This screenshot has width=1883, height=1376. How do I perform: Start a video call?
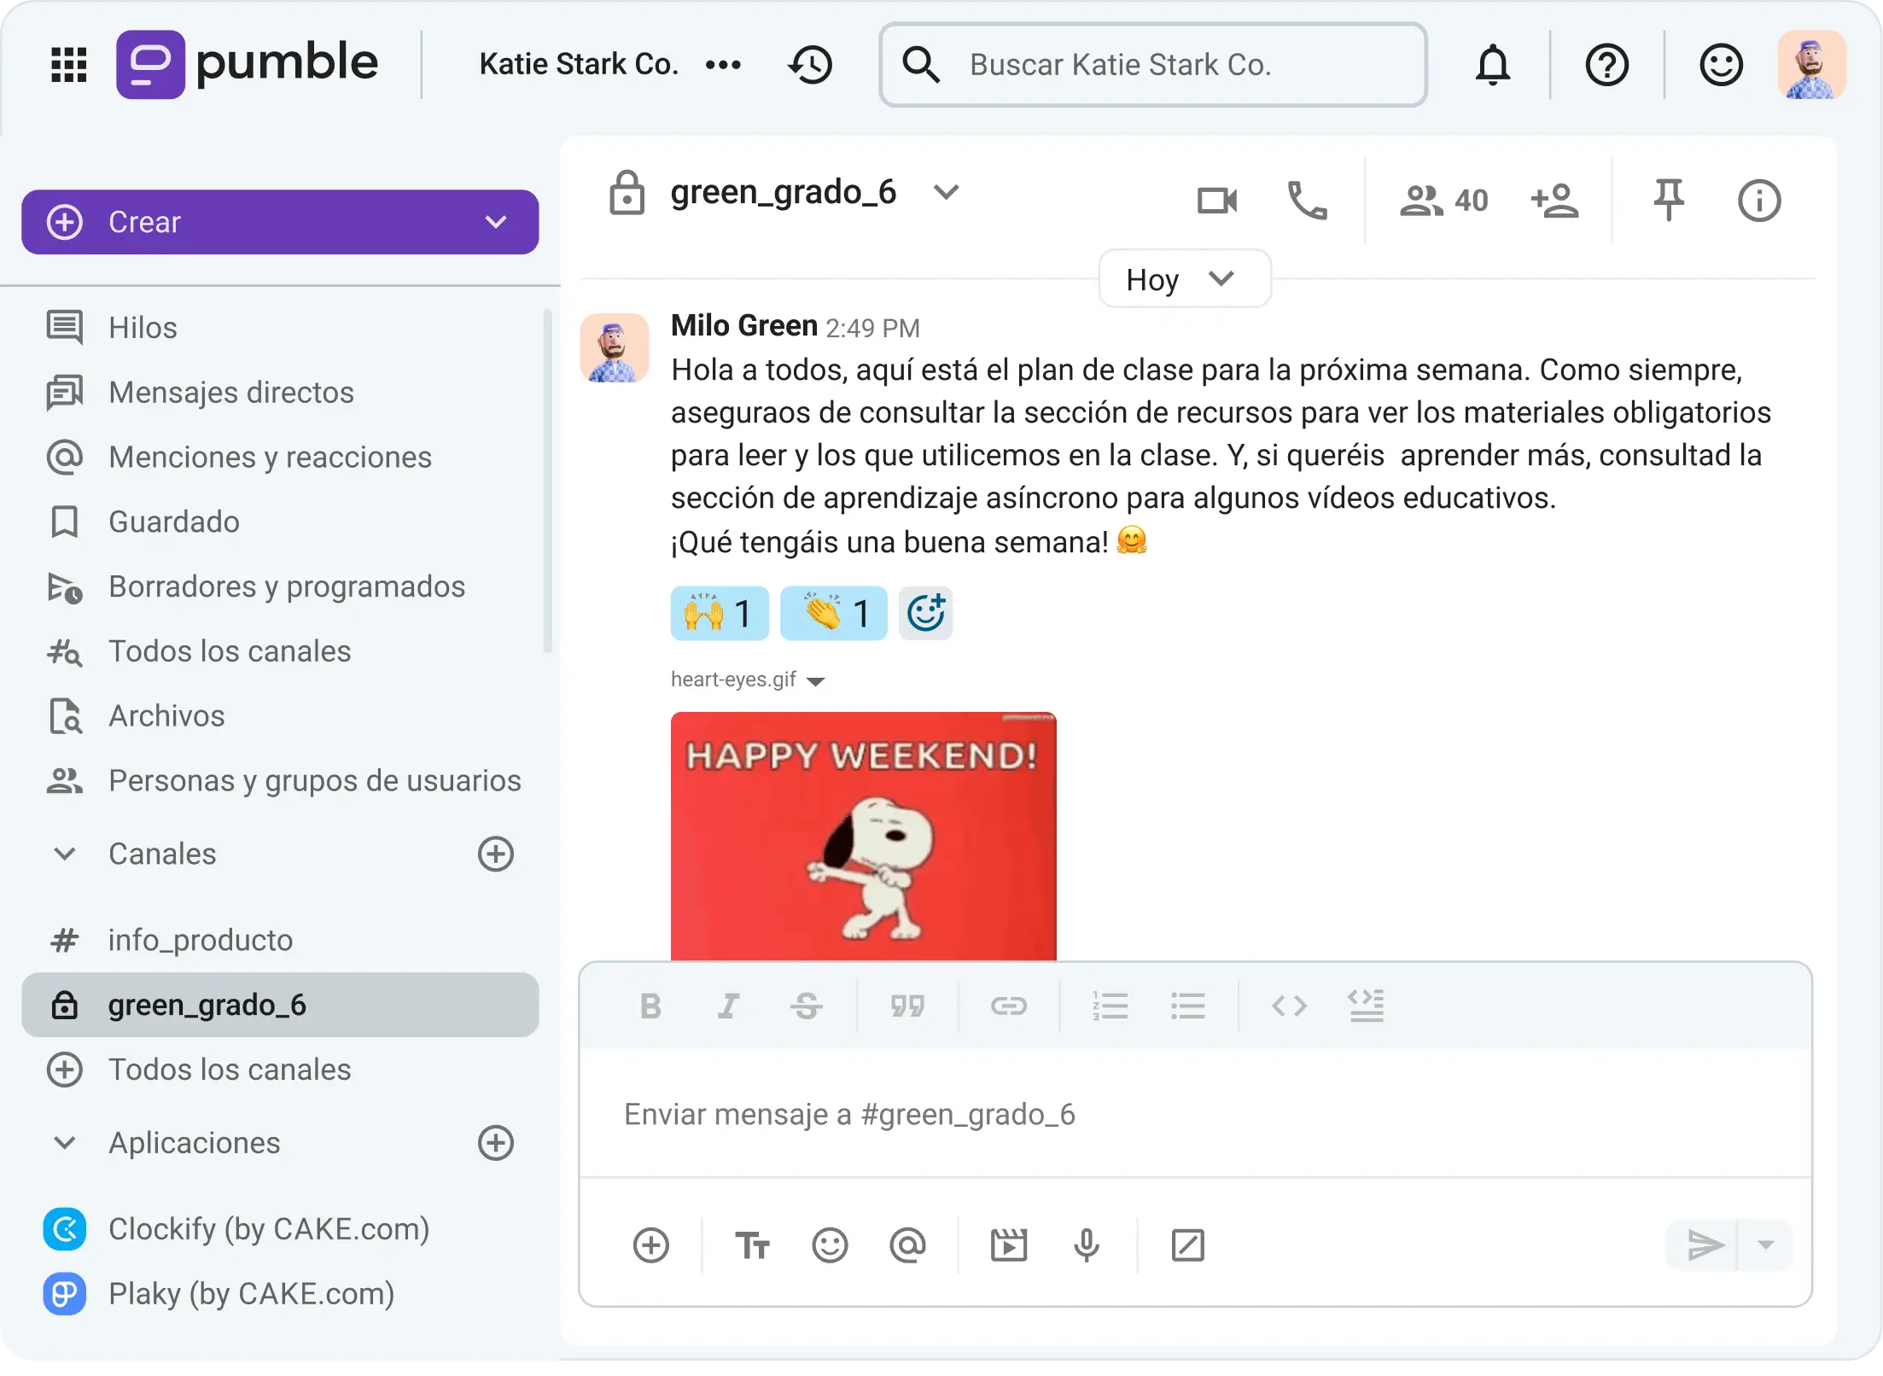coord(1217,201)
